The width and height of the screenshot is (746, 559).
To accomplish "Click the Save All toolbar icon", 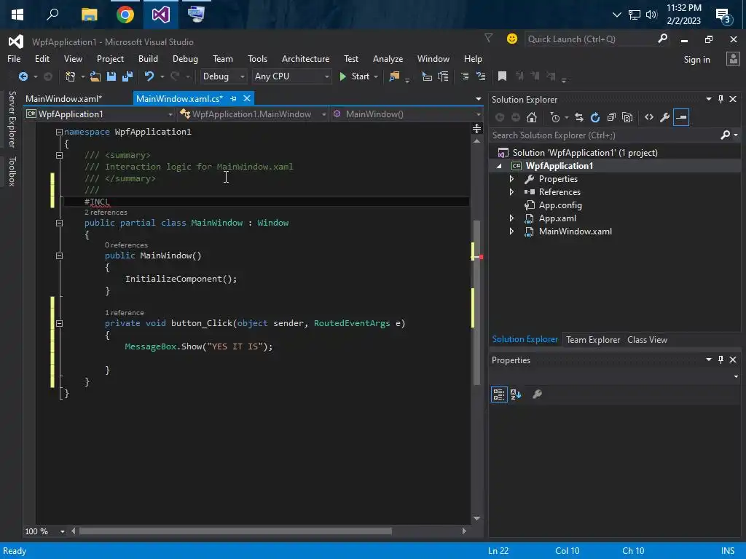I will click(x=127, y=76).
